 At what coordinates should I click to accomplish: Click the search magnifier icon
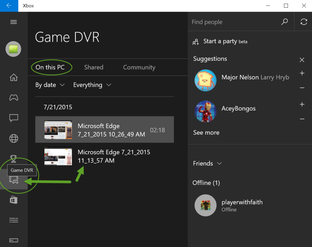(284, 22)
